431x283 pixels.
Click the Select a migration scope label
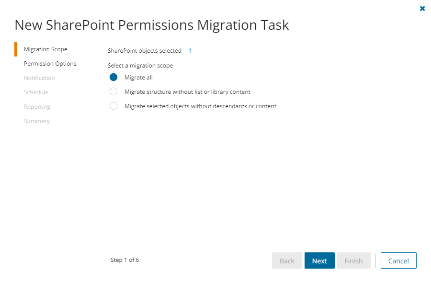[140, 66]
